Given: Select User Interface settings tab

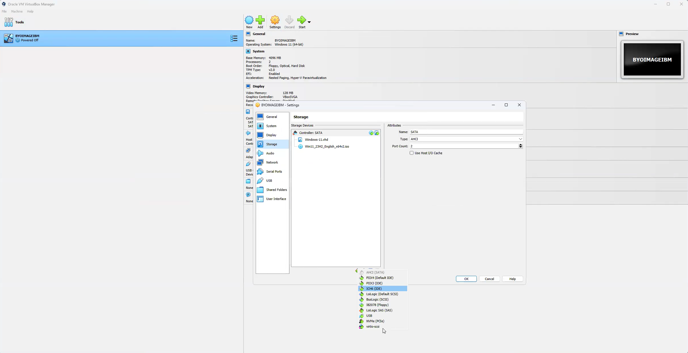Looking at the screenshot, I should 276,199.
